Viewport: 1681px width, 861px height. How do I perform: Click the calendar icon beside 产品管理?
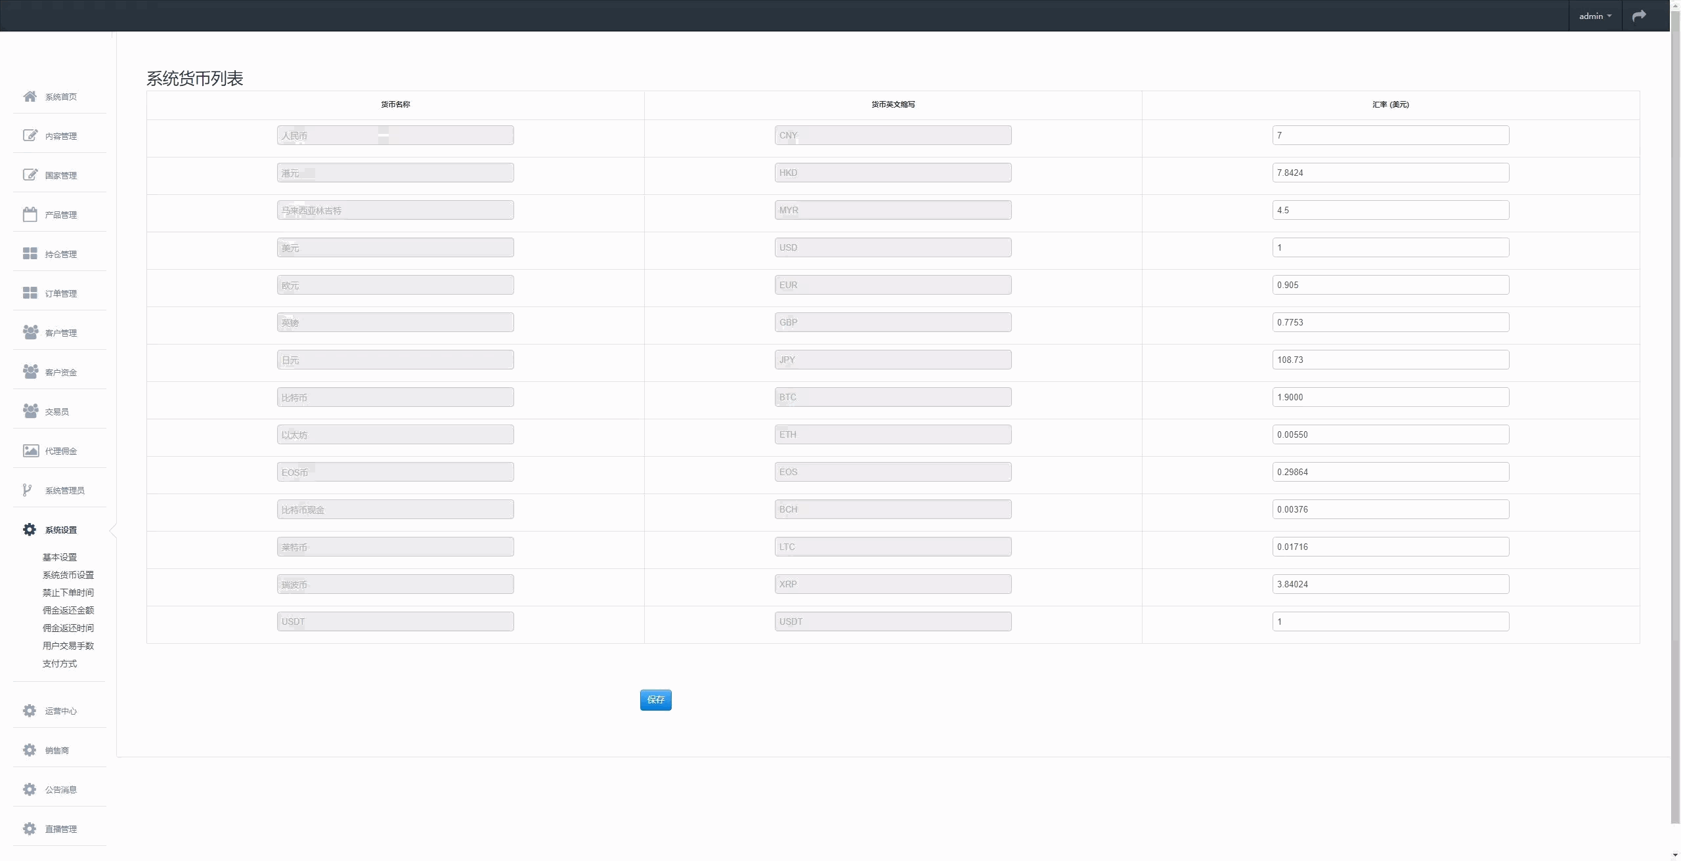pyautogui.click(x=30, y=215)
